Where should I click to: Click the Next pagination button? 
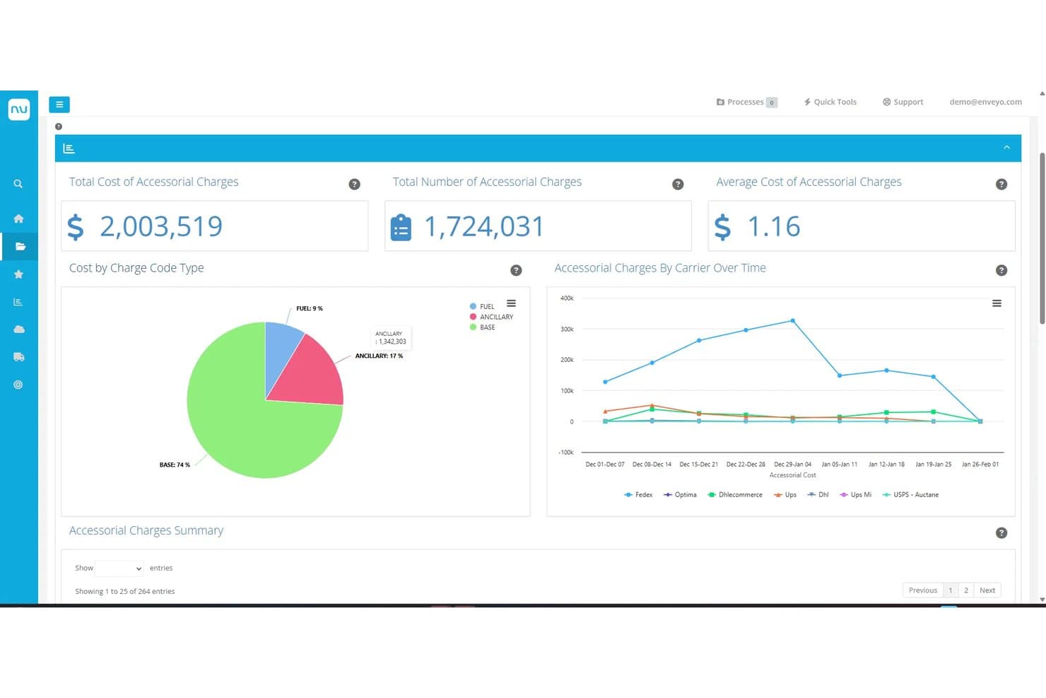coord(987,591)
